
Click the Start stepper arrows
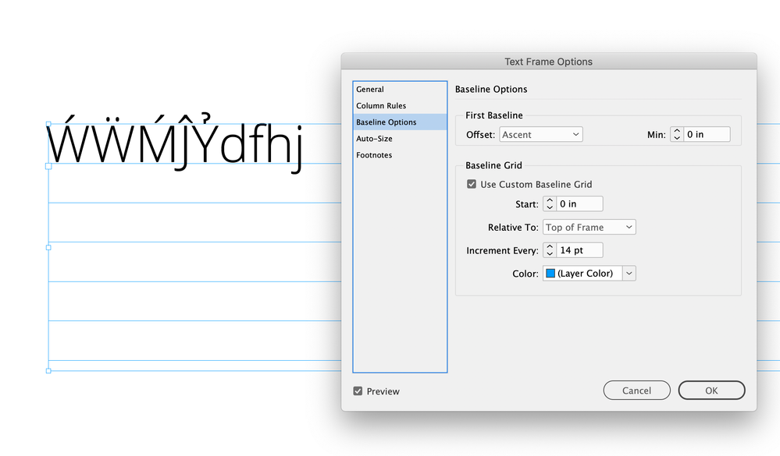point(549,204)
